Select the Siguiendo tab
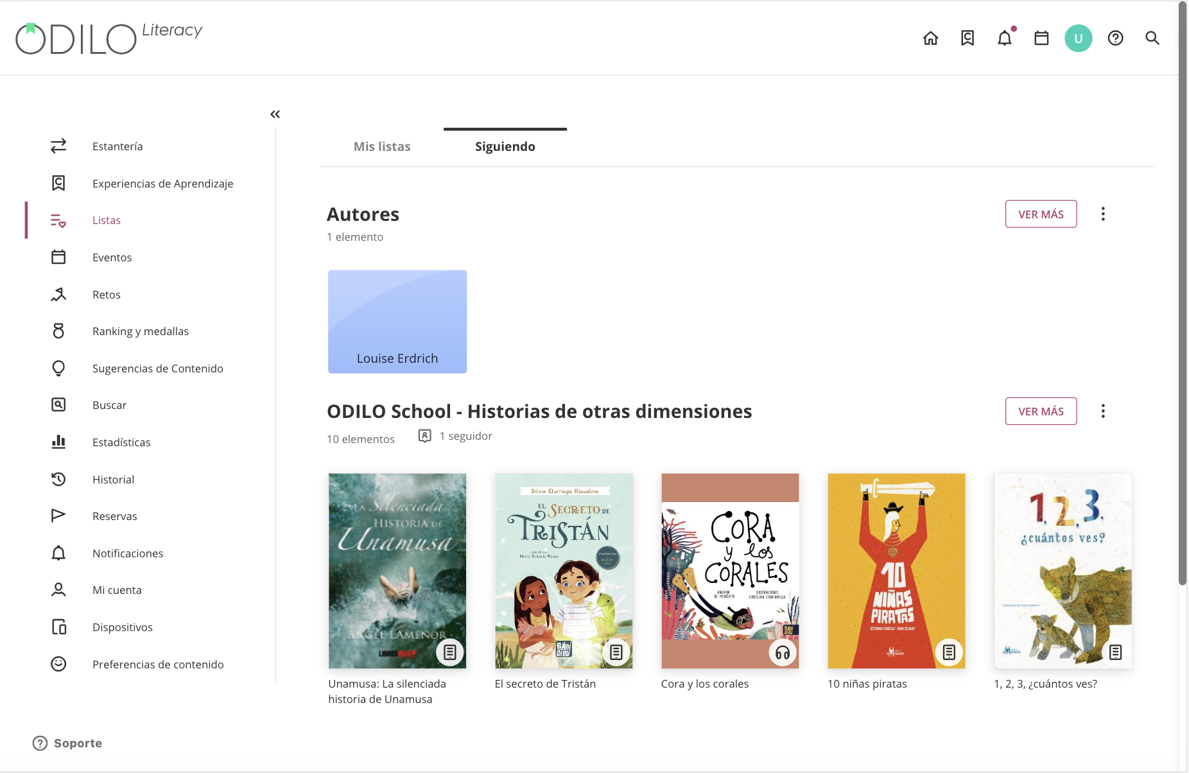The image size is (1189, 773). [505, 146]
